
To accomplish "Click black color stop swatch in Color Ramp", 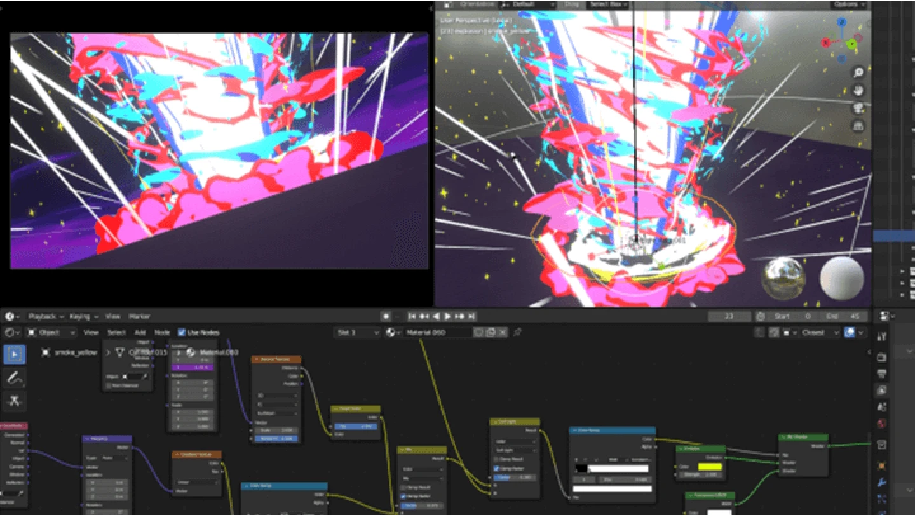I will tap(581, 469).
